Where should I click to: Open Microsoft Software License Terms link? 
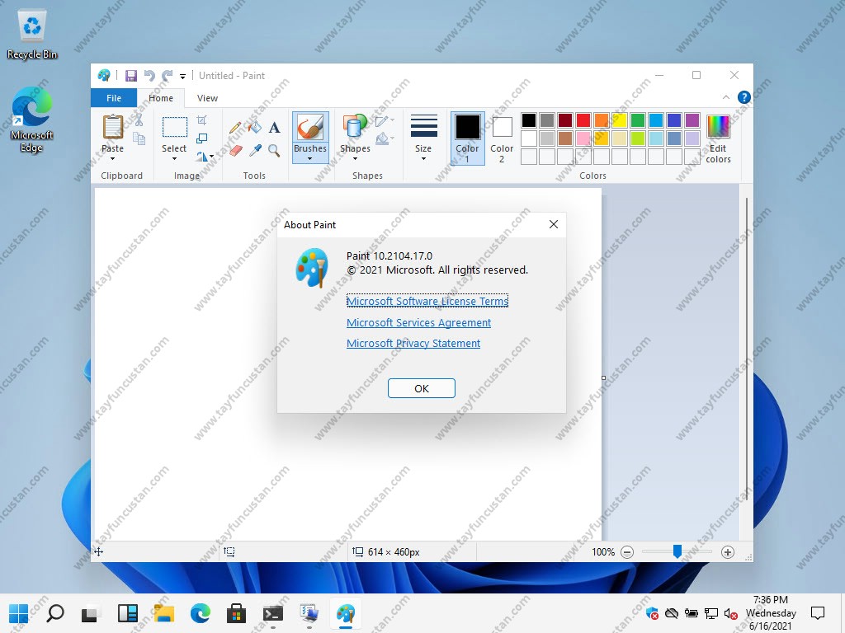(x=427, y=301)
